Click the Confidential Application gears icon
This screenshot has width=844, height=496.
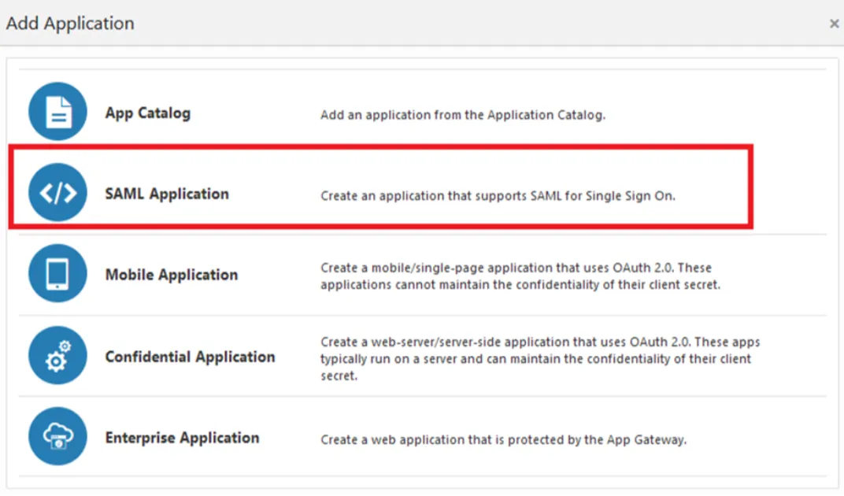coord(57,355)
